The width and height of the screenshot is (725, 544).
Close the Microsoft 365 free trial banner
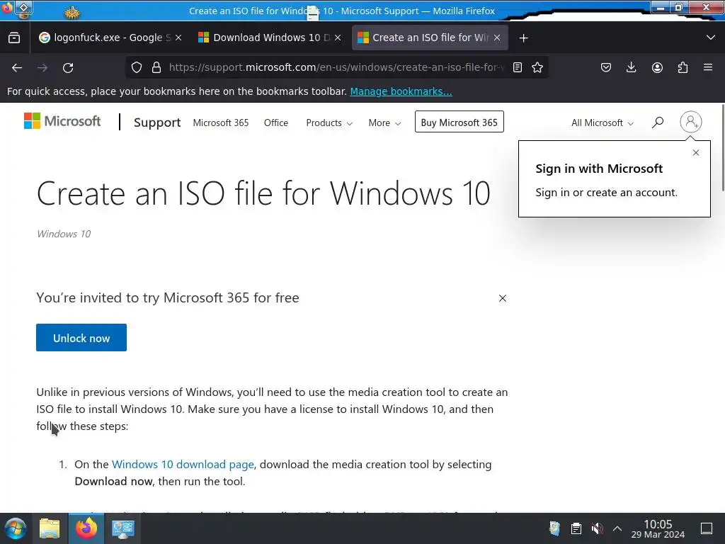point(503,298)
